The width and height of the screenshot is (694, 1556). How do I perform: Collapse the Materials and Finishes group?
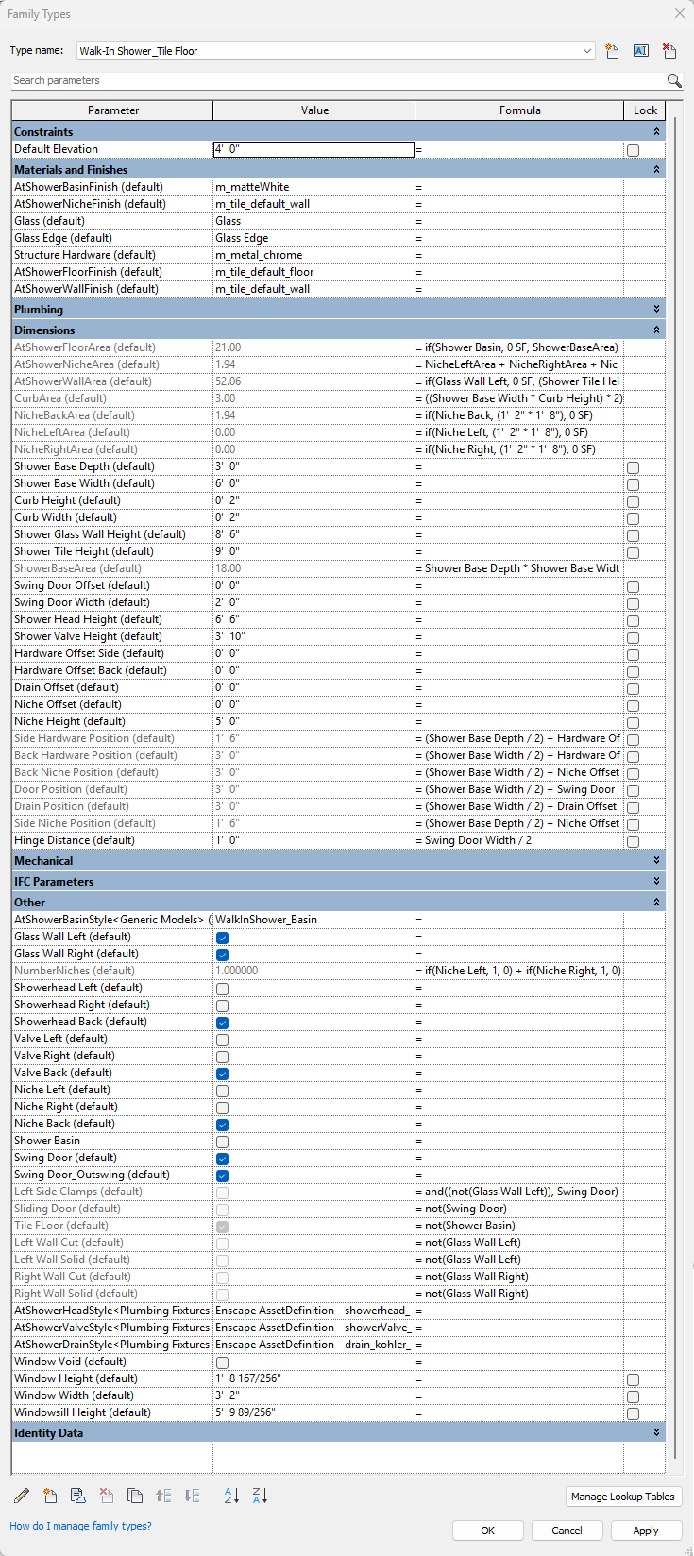(656, 170)
